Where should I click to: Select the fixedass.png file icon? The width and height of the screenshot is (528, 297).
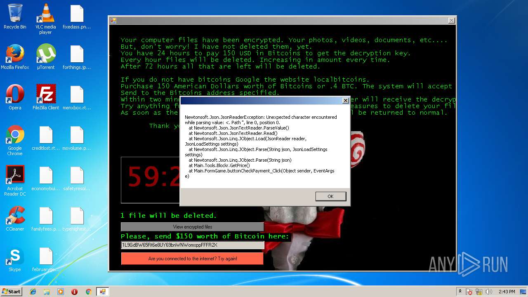pyautogui.click(x=77, y=16)
